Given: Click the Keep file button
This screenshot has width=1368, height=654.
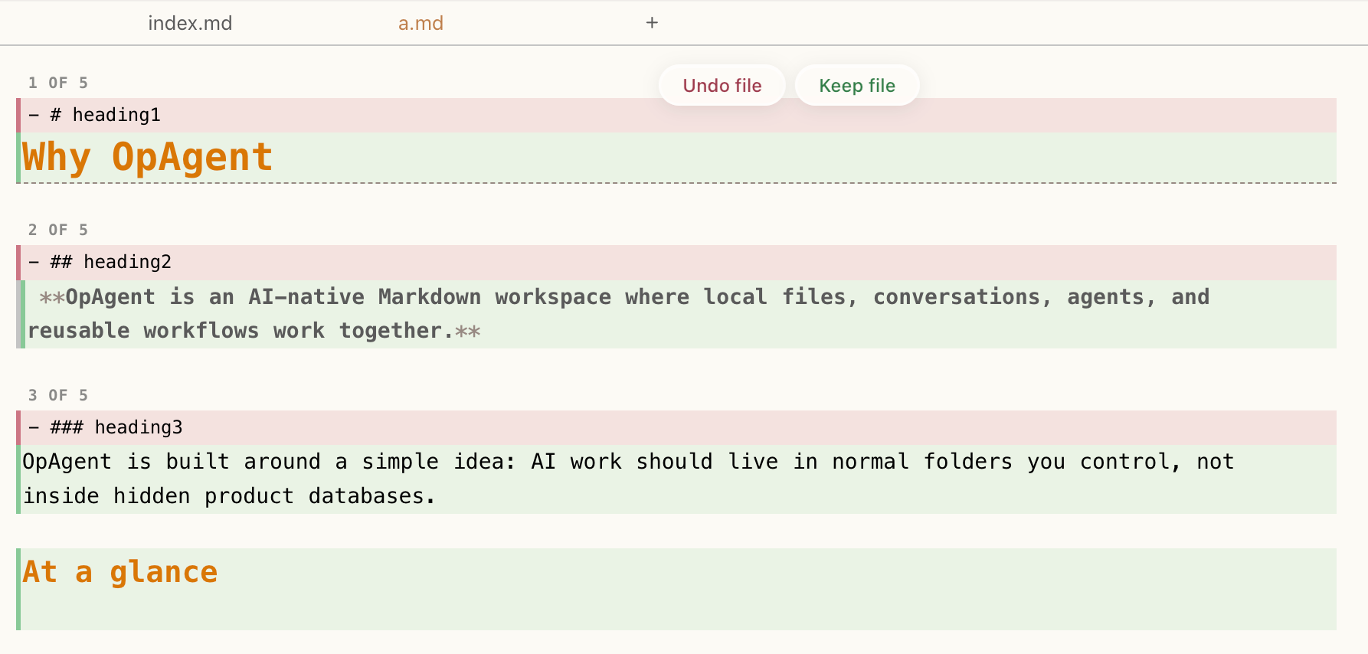Looking at the screenshot, I should (857, 85).
